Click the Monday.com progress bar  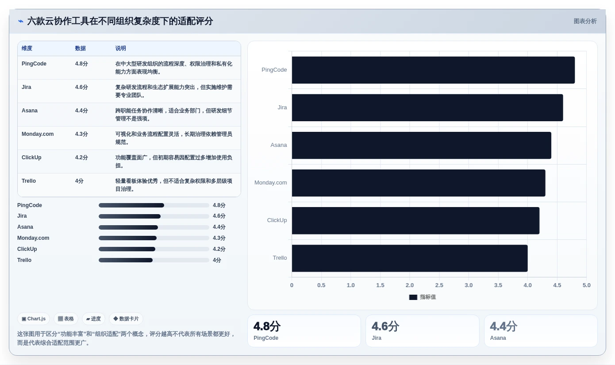(154, 238)
